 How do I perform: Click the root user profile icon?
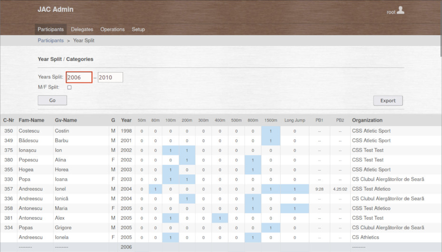pos(400,10)
